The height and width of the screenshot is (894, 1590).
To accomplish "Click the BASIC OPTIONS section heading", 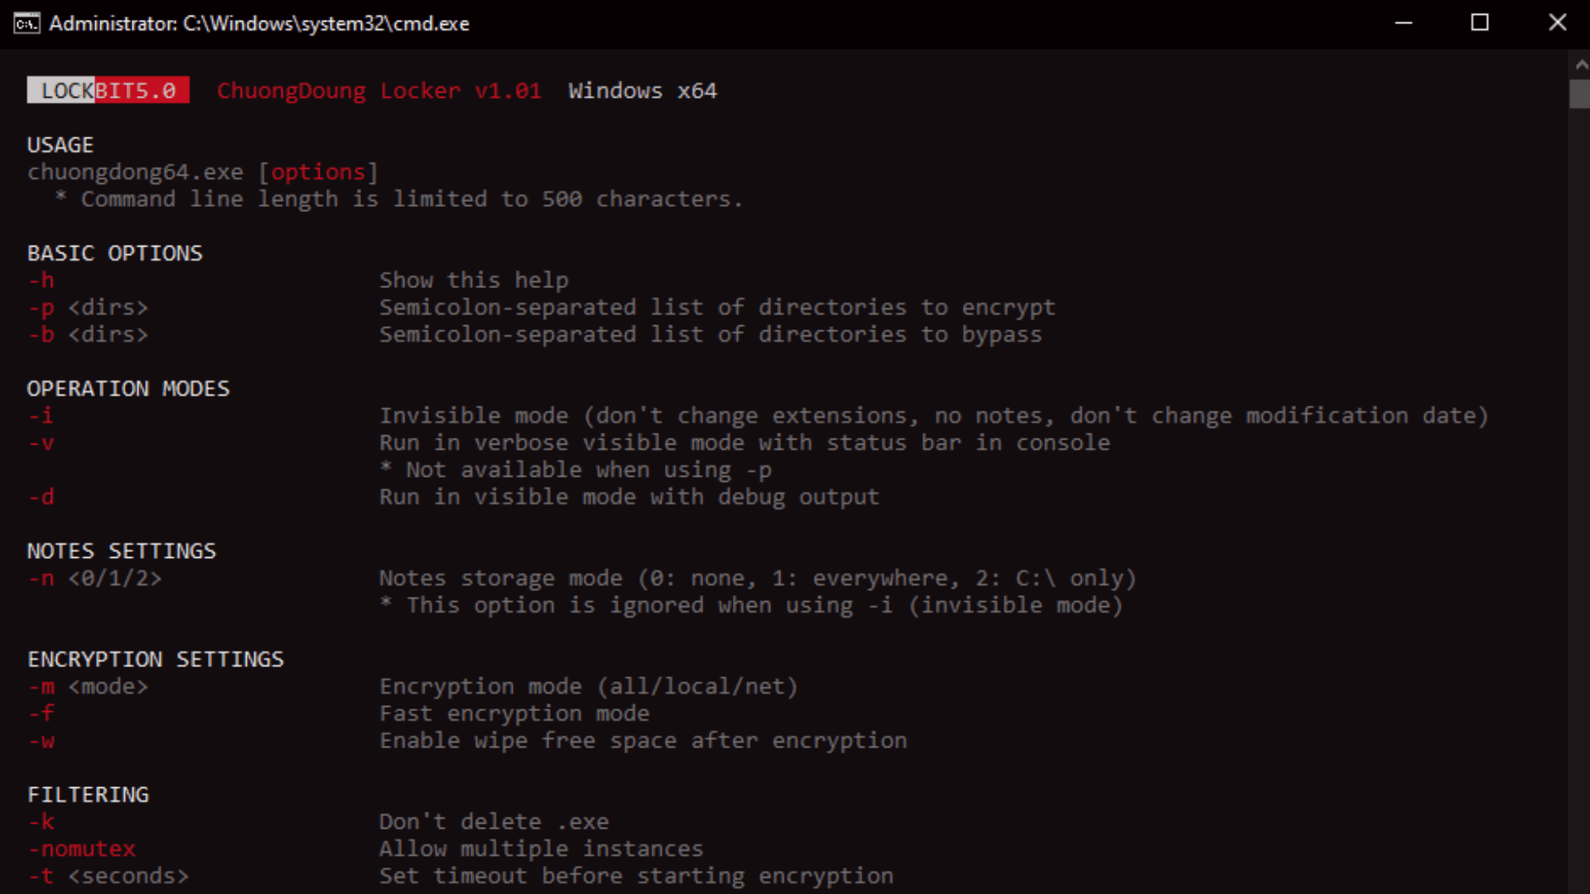I will [114, 253].
